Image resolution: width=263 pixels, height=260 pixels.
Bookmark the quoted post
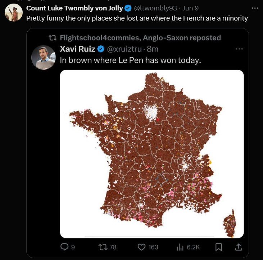tap(218, 247)
